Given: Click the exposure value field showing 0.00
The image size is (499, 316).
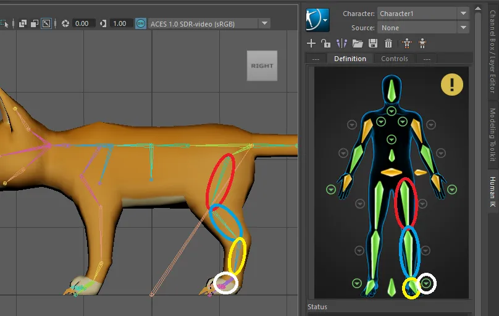Looking at the screenshot, I should [x=82, y=23].
